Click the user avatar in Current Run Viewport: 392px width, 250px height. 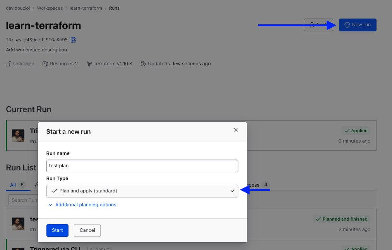18,136
